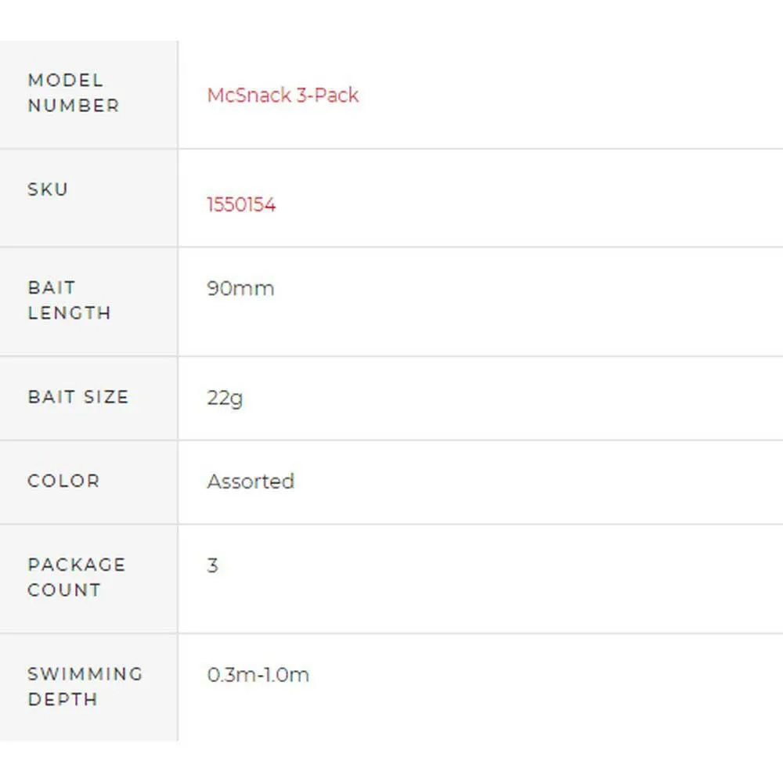Click the COLOR row label
Viewport: 783px width, 783px height.
point(63,481)
